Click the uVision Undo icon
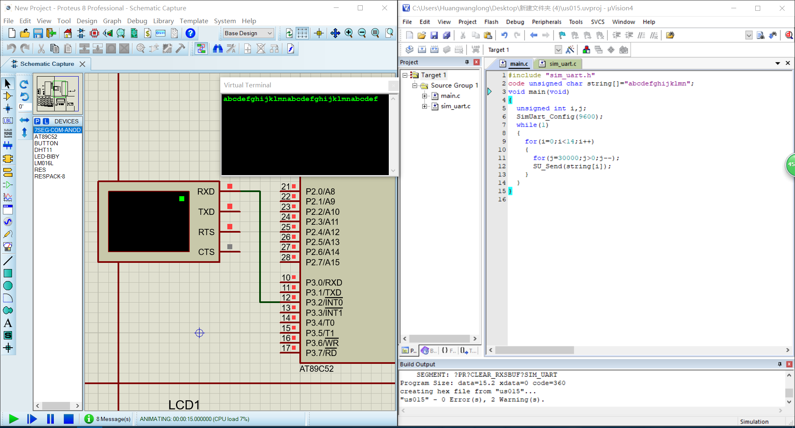 click(x=504, y=36)
